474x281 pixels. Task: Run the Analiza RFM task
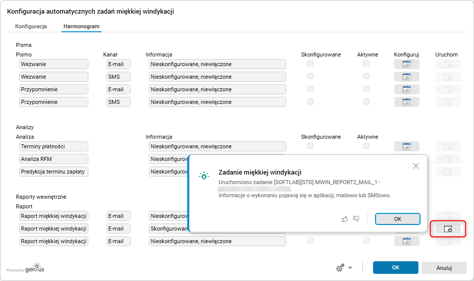pos(448,159)
